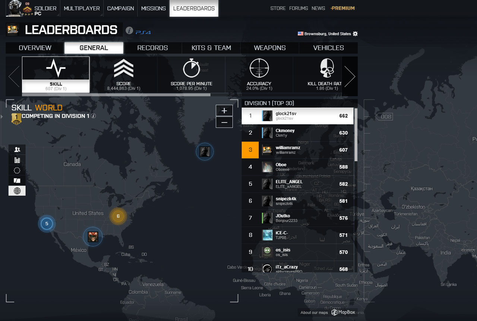
Task: Switch to the Records tab
Action: tap(152, 48)
